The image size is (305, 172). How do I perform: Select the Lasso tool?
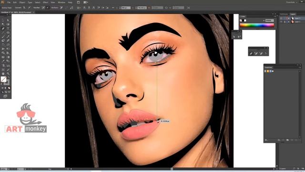tap(8, 24)
